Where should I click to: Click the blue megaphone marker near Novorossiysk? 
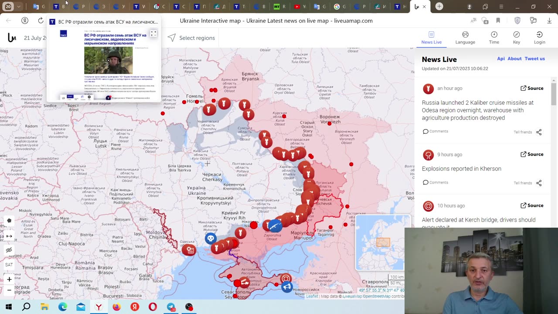point(287,287)
